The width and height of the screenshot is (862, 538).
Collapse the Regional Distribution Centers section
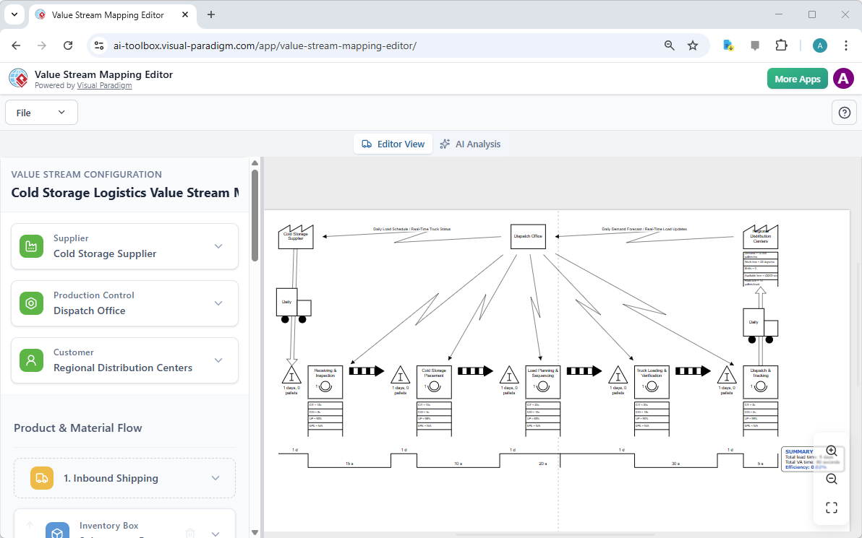coord(218,360)
